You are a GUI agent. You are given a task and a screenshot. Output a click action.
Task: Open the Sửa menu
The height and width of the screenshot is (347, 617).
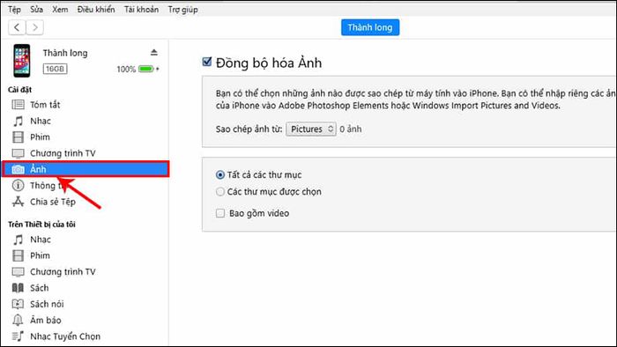(37, 10)
